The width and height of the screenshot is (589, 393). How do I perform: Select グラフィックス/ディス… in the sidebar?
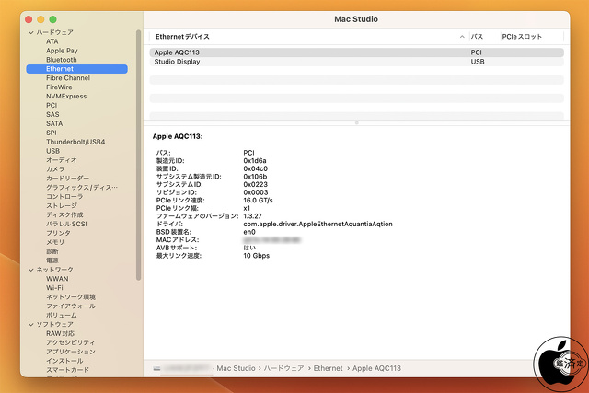pyautogui.click(x=82, y=188)
